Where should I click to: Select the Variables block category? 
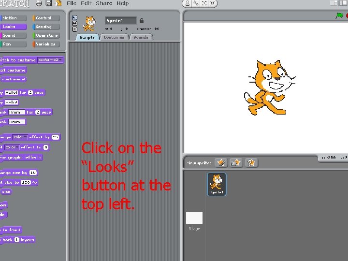point(46,44)
